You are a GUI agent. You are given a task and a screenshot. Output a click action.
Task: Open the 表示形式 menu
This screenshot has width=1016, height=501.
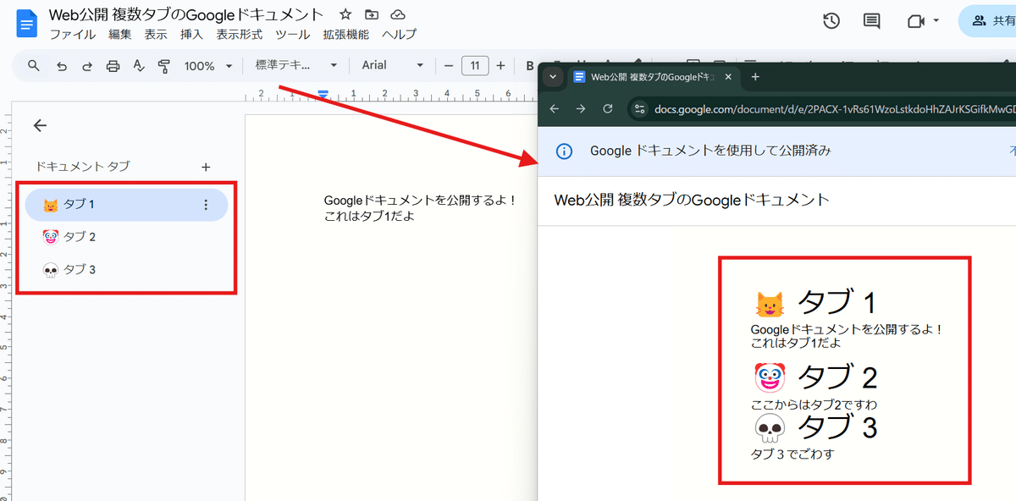239,35
